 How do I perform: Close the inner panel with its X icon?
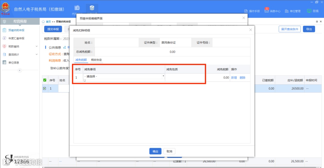tap(321, 22)
